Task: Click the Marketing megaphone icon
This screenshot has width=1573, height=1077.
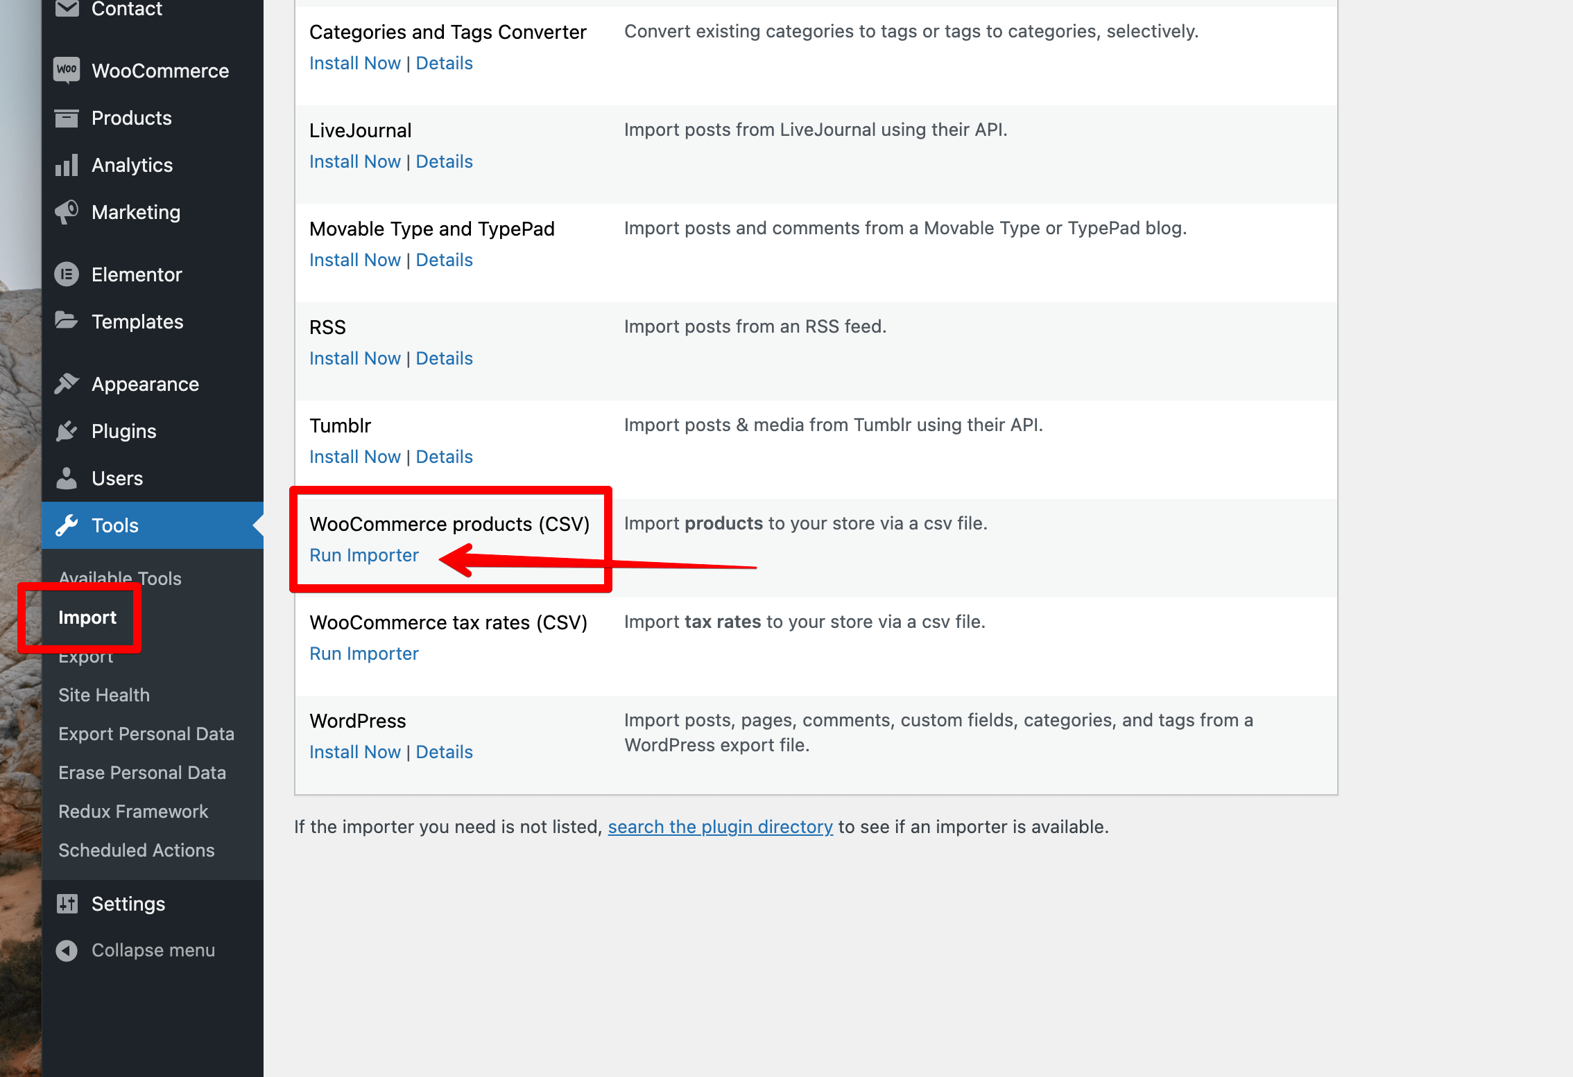Action: coord(67,212)
